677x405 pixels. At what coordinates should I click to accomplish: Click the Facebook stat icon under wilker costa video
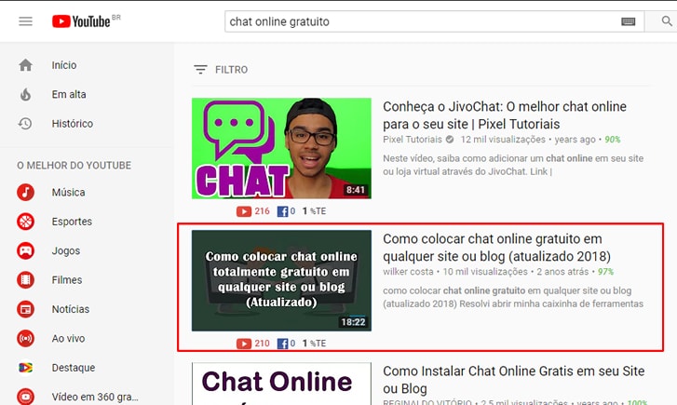pyautogui.click(x=282, y=344)
